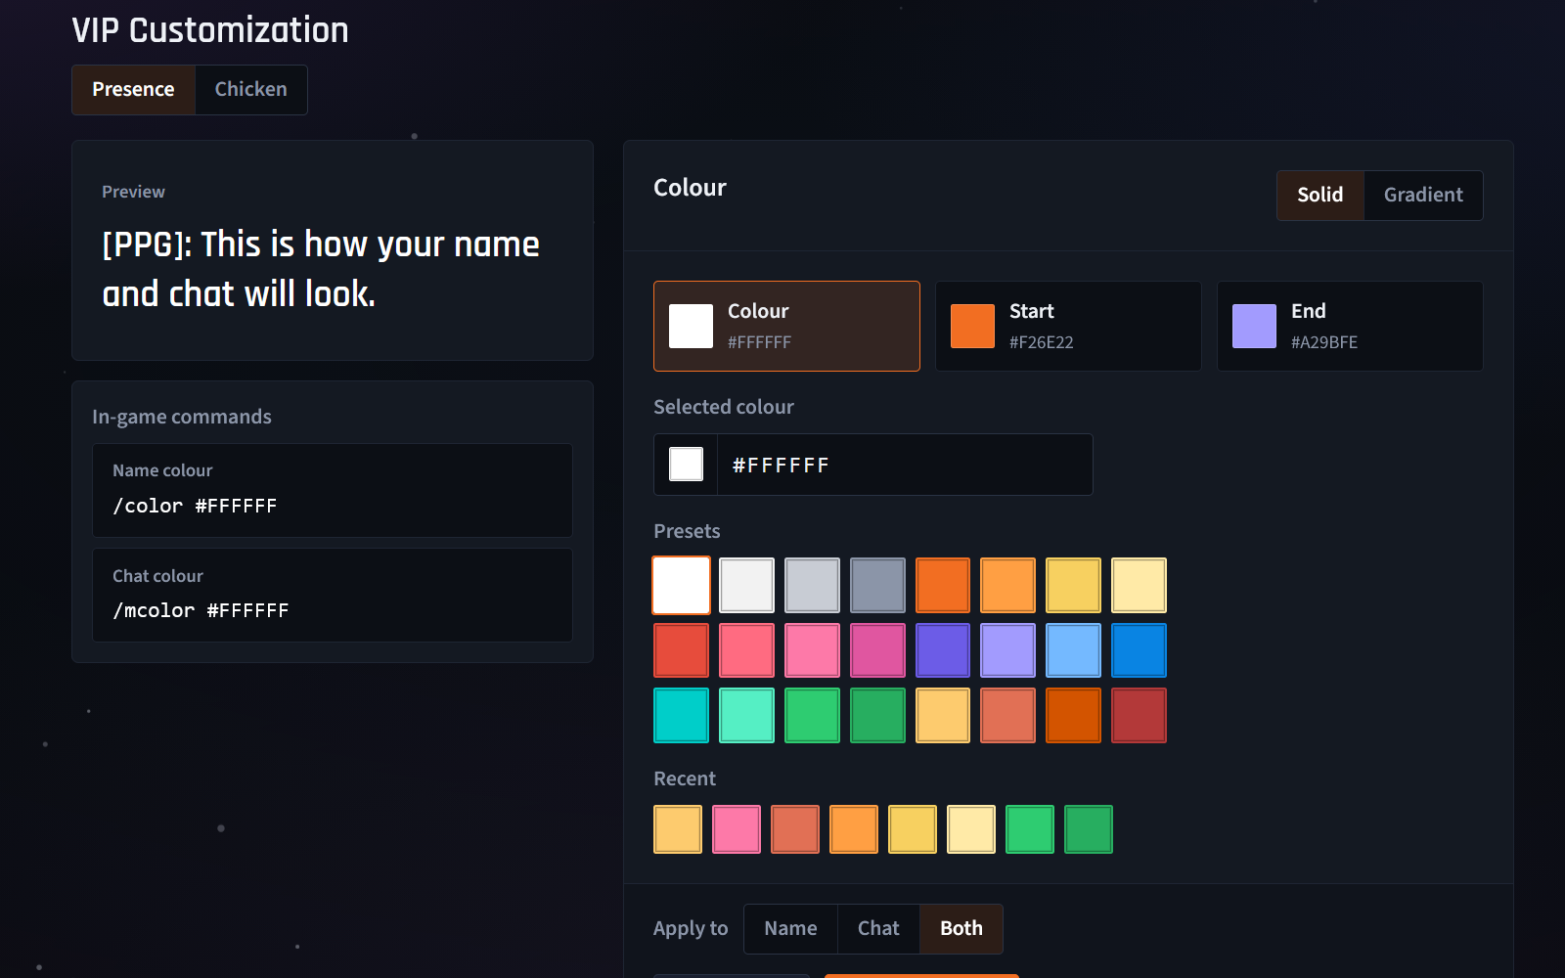
Task: Select the End #A29BFE slot card
Action: point(1350,327)
